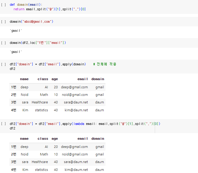The width and height of the screenshot is (198, 173).
Task: Click the 'domain' header in the second table
Action: click(x=98, y=139)
